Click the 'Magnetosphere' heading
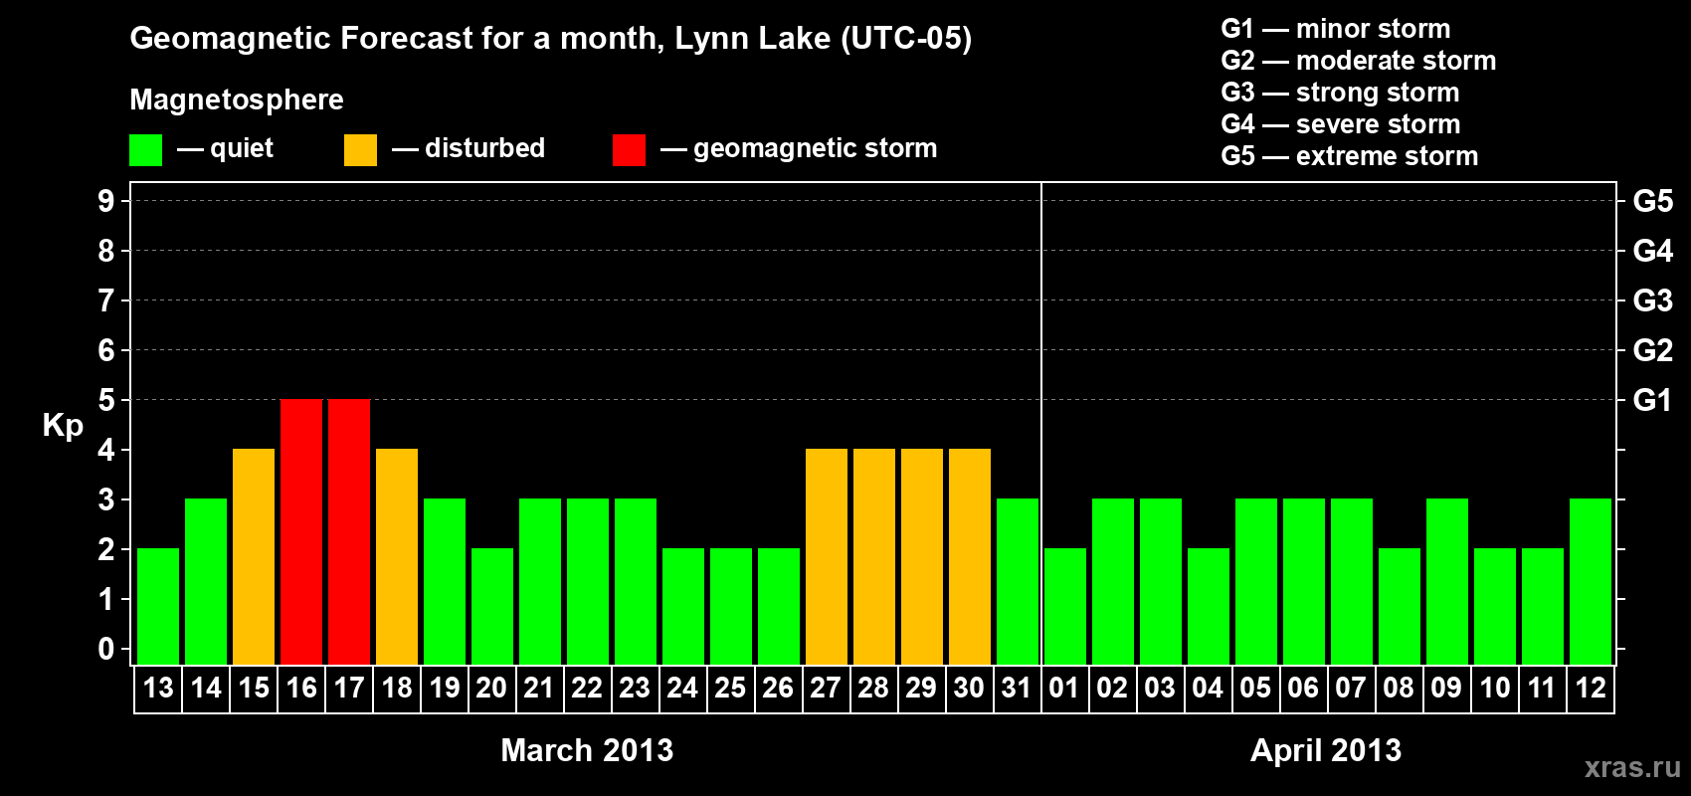This screenshot has width=1691, height=796. (237, 99)
